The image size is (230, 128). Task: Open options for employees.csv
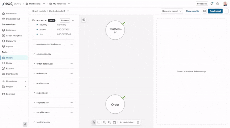[72, 54]
